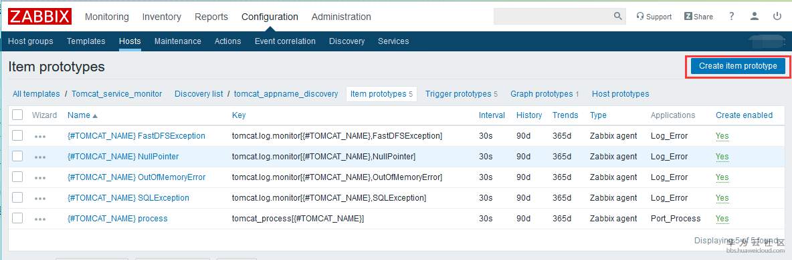The height and width of the screenshot is (260, 792).
Task: Open wizard dots for NullPointer row
Action: pyautogui.click(x=40, y=157)
